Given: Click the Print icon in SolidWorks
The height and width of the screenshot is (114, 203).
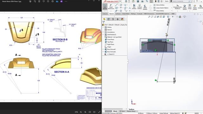Looking at the screenshot, I should pos(142,1).
